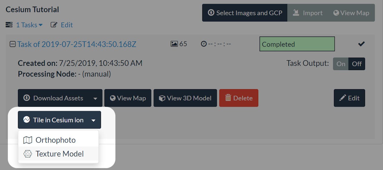Open View Map in the project header
383x170 pixels.
click(x=351, y=13)
